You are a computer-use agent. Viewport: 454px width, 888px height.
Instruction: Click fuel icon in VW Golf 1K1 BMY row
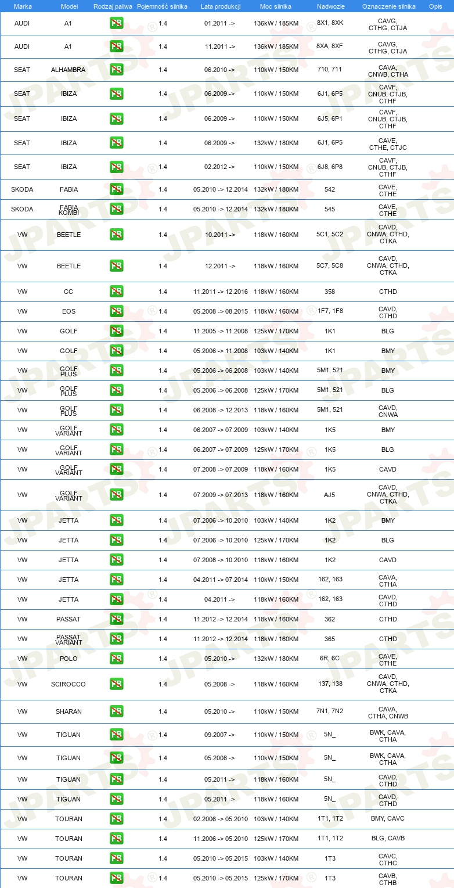click(116, 351)
